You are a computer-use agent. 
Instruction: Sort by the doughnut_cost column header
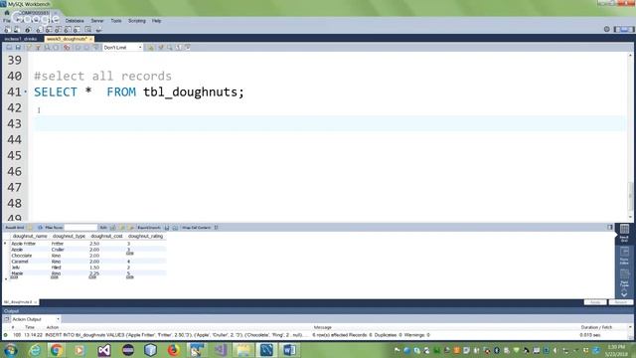(x=106, y=237)
